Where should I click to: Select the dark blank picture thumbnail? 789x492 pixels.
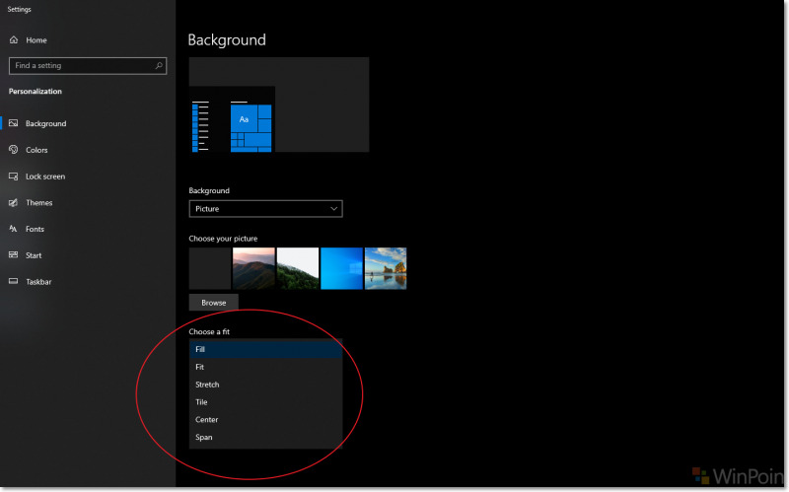click(210, 268)
